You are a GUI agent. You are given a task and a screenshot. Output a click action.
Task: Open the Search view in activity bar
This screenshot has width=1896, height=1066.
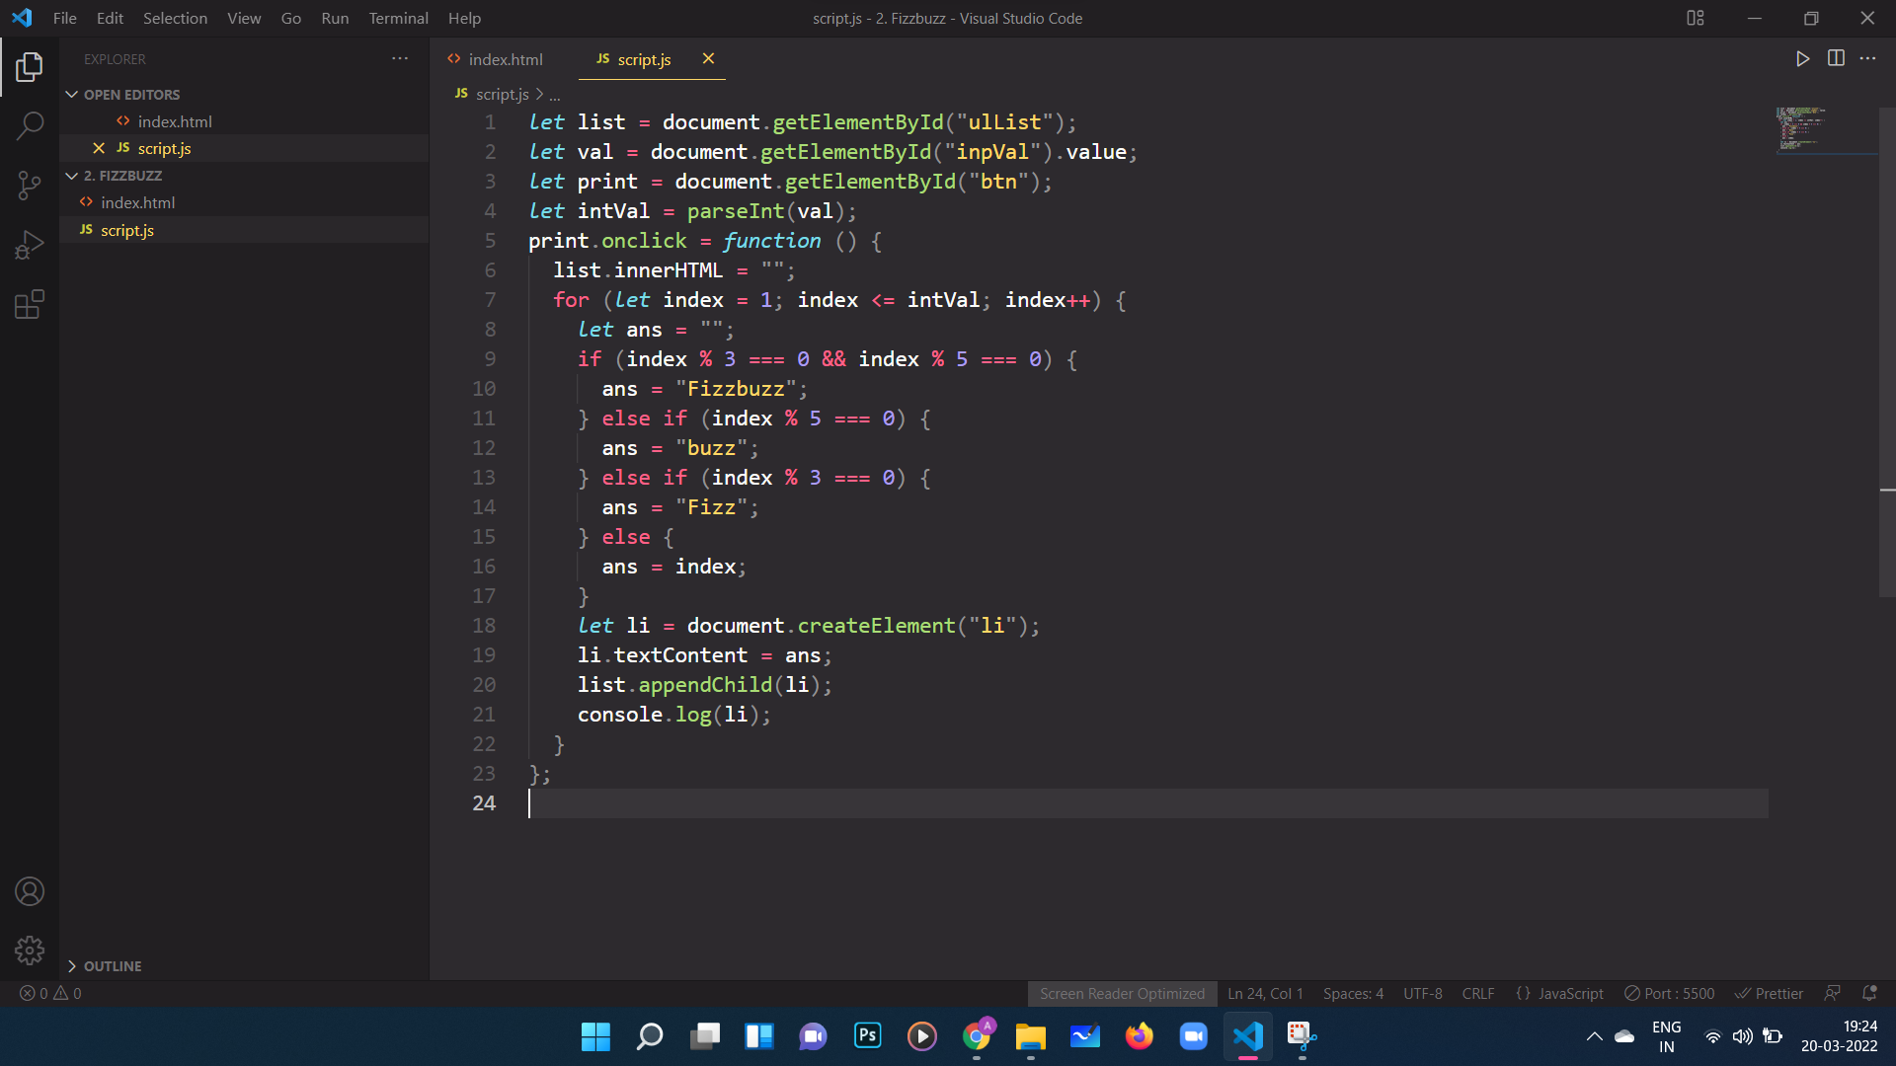click(30, 125)
